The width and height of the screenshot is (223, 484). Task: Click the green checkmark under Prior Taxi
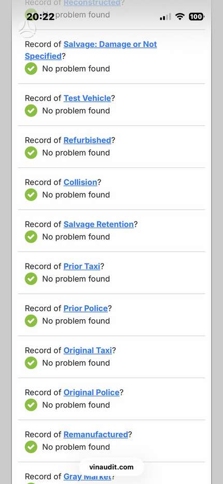click(x=31, y=279)
